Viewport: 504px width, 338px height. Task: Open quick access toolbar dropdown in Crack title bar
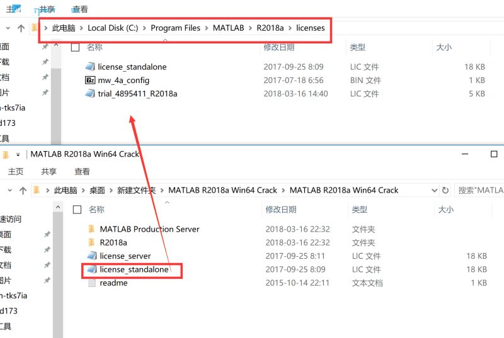pyautogui.click(x=18, y=155)
